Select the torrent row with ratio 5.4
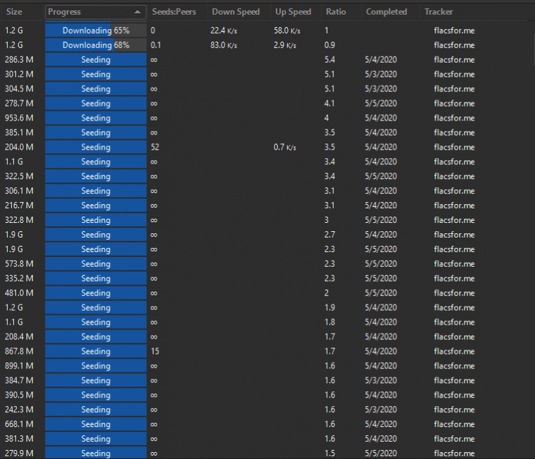The image size is (535, 459). [330, 60]
